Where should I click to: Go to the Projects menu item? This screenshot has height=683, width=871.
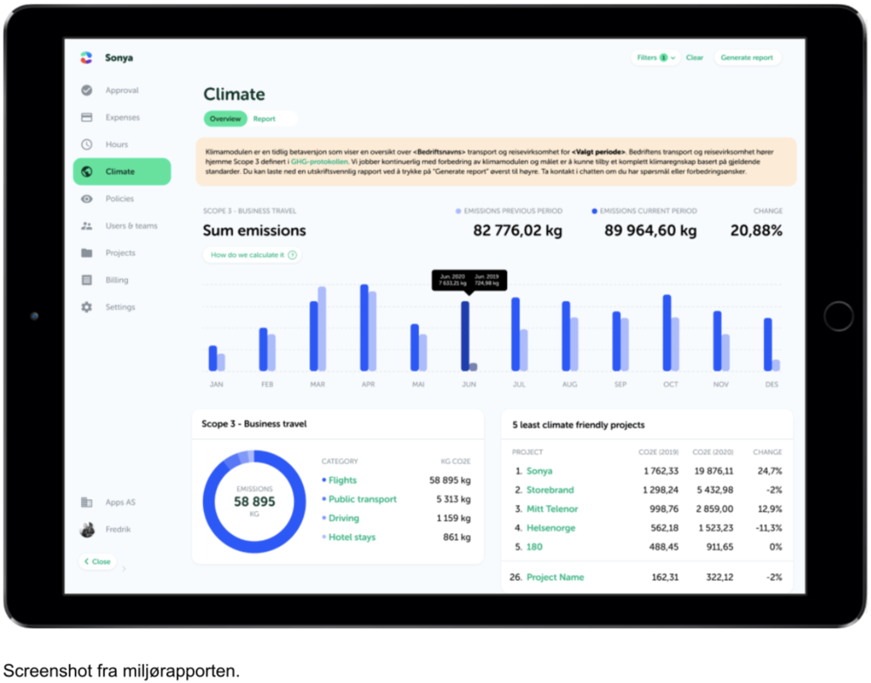click(x=122, y=253)
